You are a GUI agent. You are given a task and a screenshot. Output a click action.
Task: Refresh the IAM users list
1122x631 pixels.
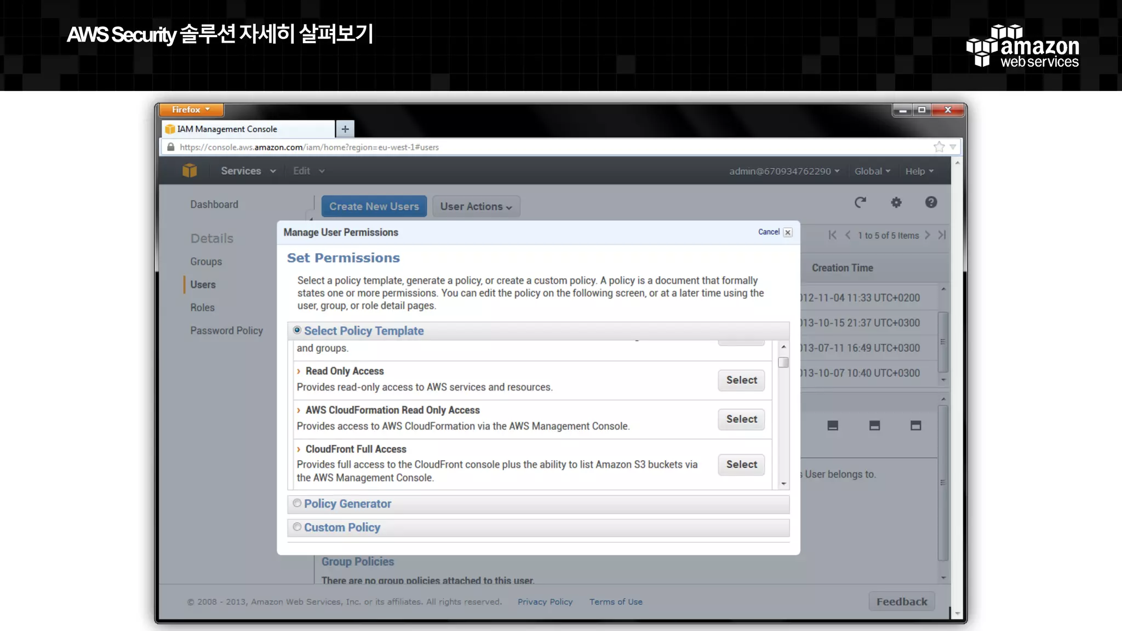click(x=860, y=203)
